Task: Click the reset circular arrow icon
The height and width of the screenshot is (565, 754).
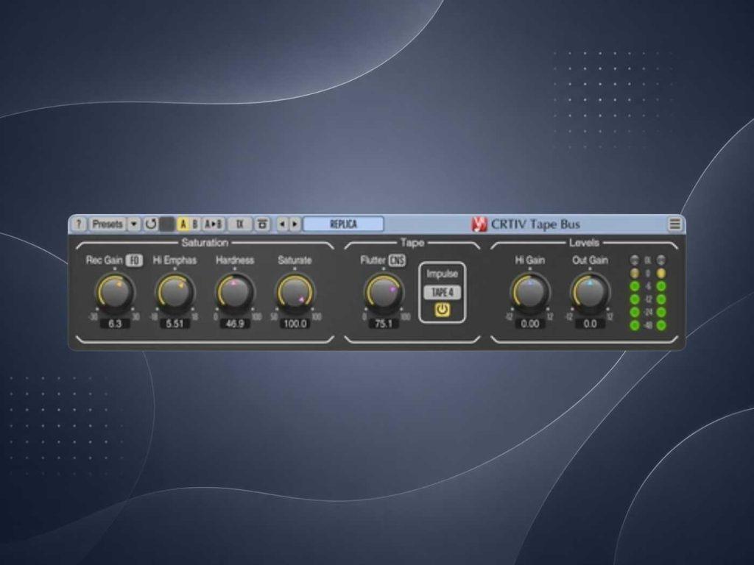Action: click(151, 224)
